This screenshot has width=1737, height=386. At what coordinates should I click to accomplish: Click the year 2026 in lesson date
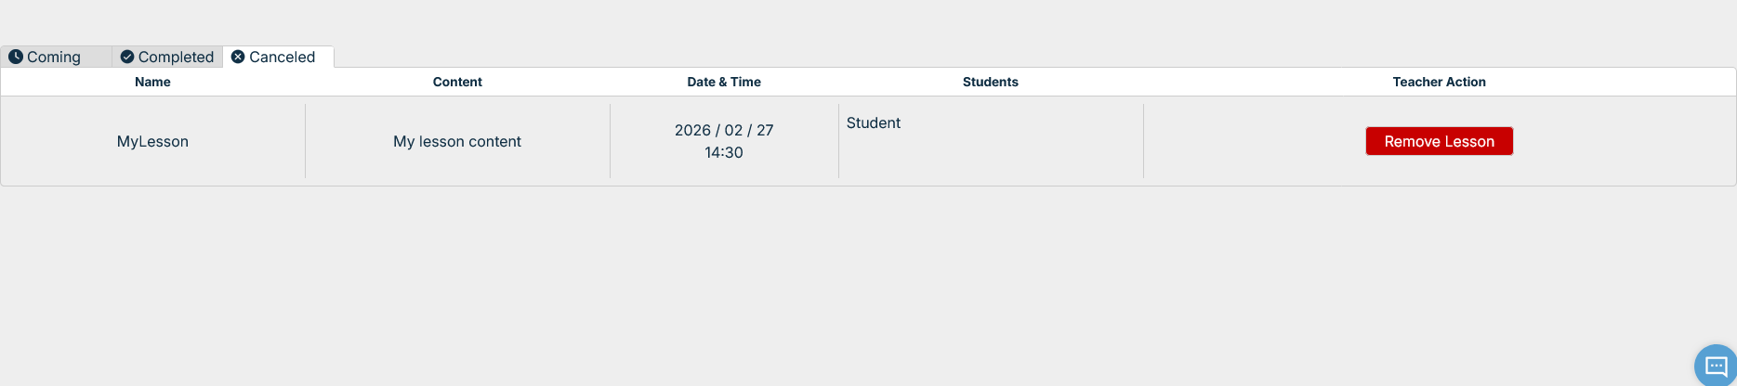(x=692, y=130)
